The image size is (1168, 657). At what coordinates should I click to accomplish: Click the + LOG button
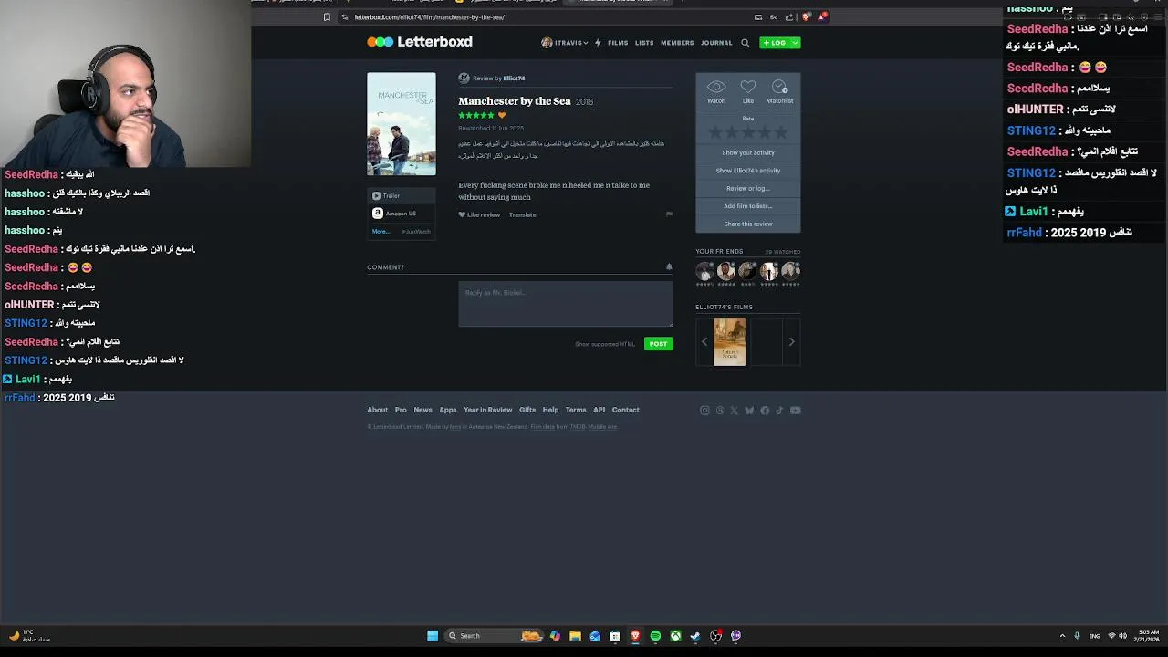774,43
